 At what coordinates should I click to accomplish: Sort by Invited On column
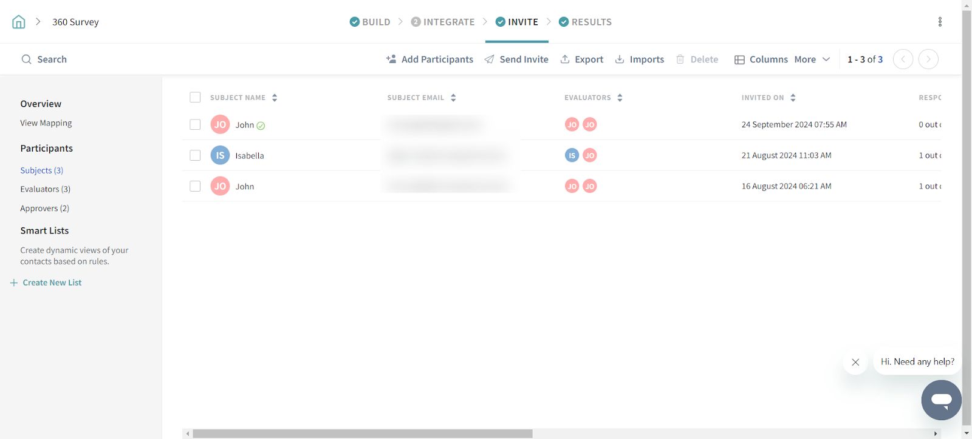(x=793, y=98)
